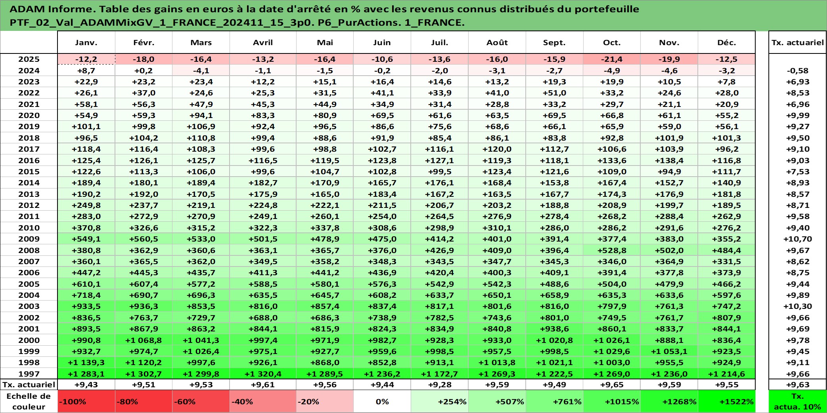Select the +528,8 cell in 2008 row
827x413 pixels.
[612, 250]
